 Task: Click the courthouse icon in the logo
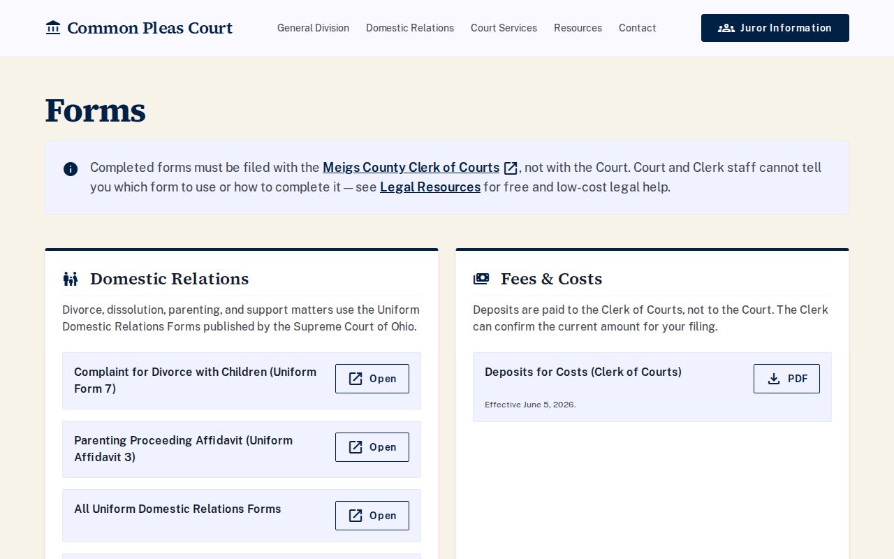53,28
